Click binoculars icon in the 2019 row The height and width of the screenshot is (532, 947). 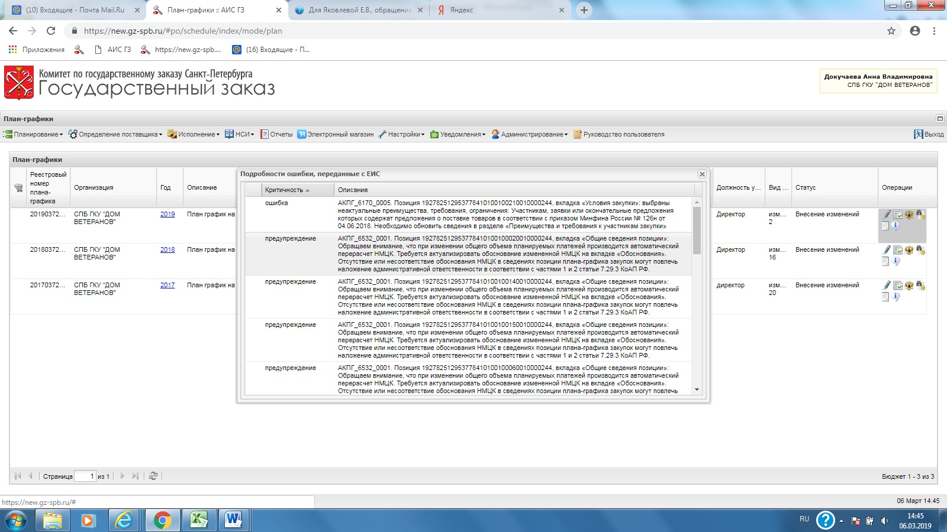tap(920, 215)
